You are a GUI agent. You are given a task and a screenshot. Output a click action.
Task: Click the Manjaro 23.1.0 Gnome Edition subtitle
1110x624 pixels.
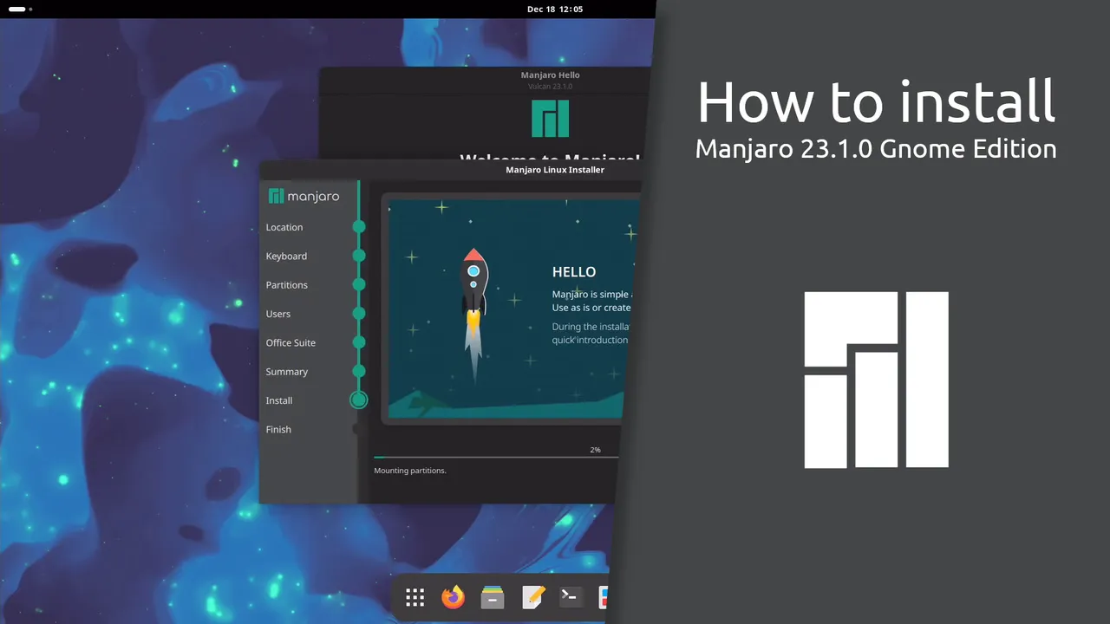click(876, 149)
